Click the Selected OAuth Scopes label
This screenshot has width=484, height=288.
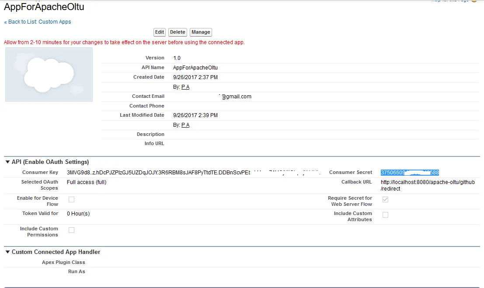tap(39, 185)
